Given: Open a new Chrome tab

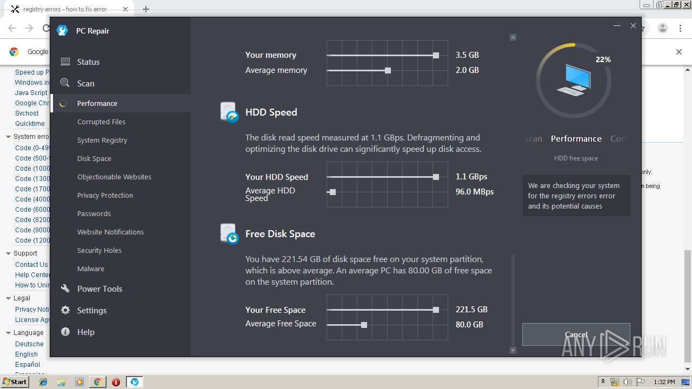Looking at the screenshot, I should [146, 9].
